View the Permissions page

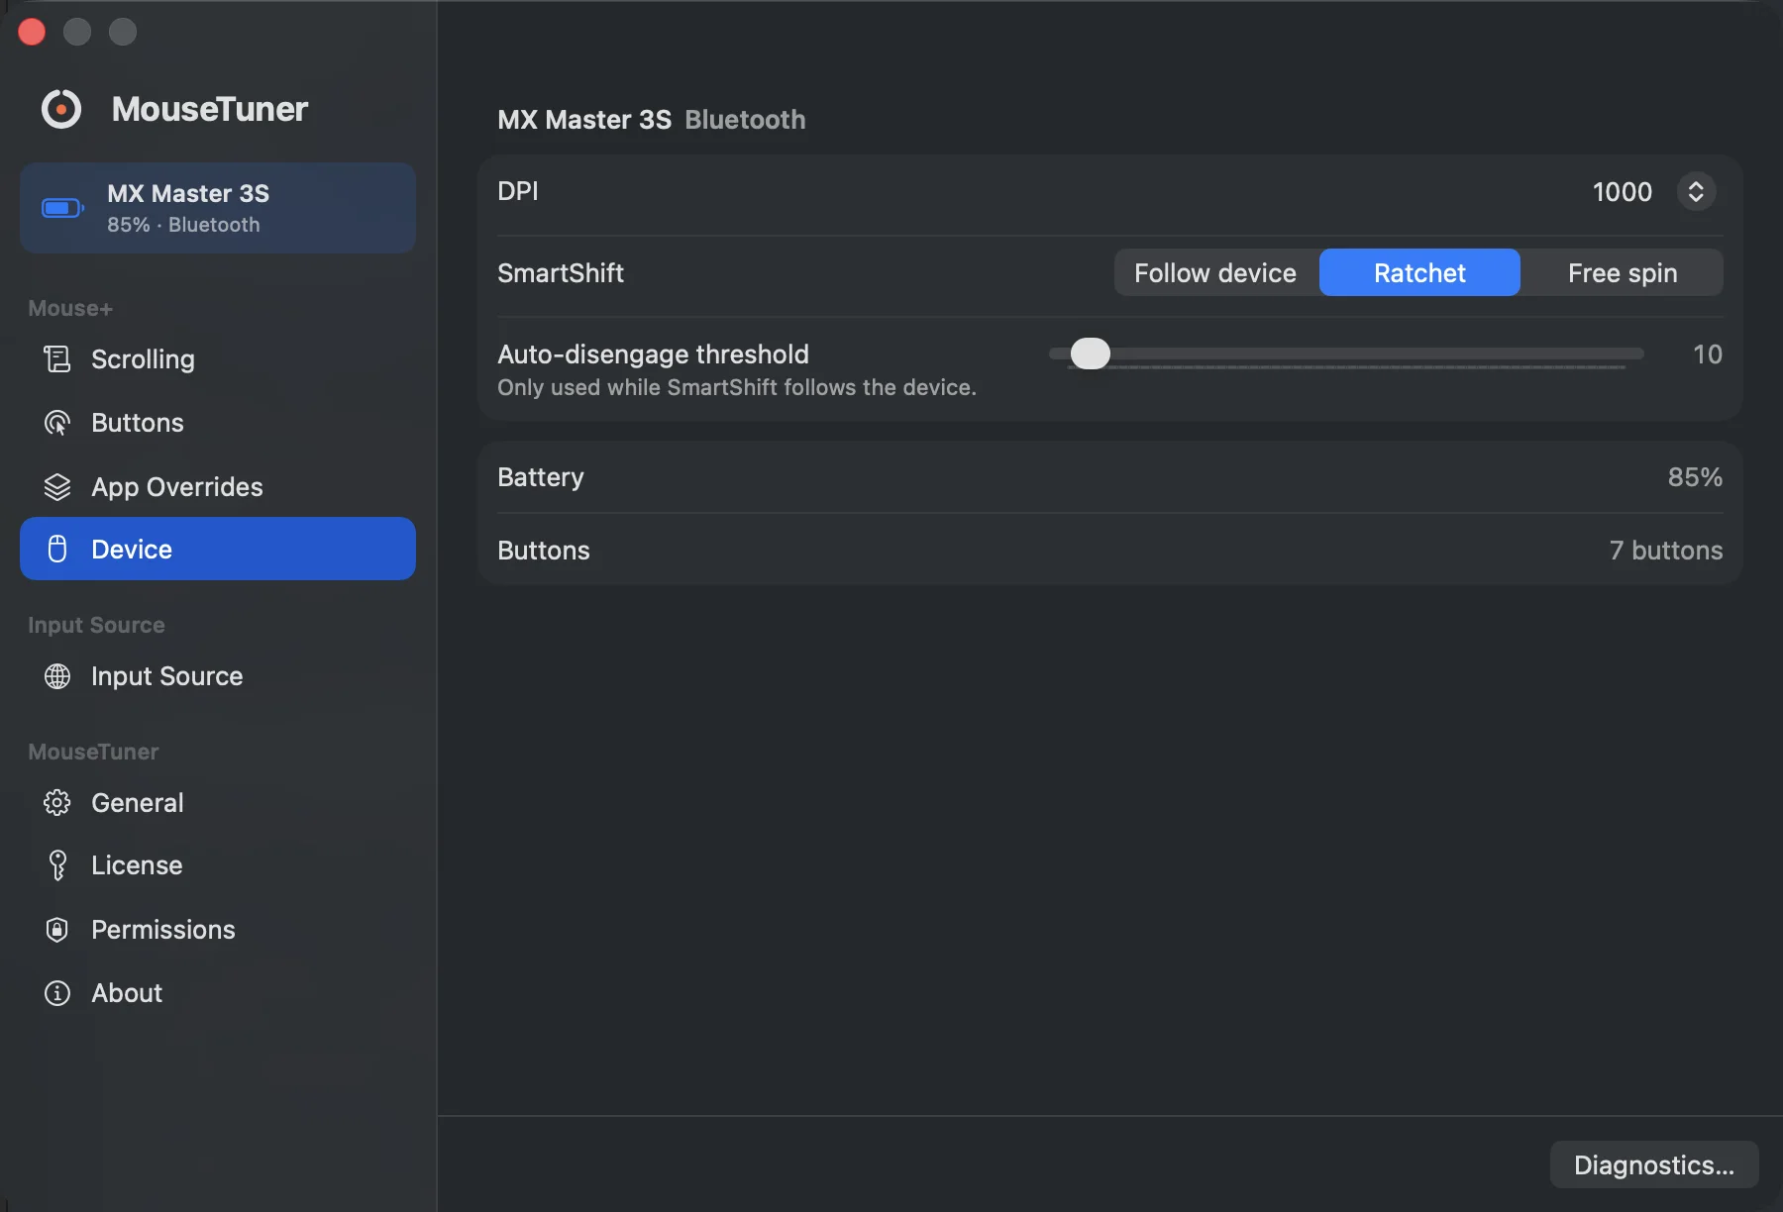pos(218,930)
